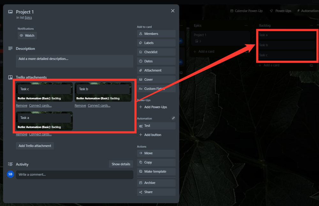Open the Labels option
The image size is (319, 206).
point(156,43)
